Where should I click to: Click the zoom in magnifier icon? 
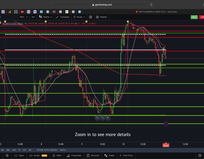(108, 118)
